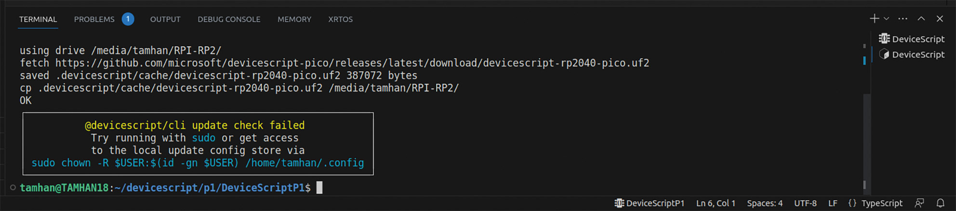Open the XRTOS tab

341,19
